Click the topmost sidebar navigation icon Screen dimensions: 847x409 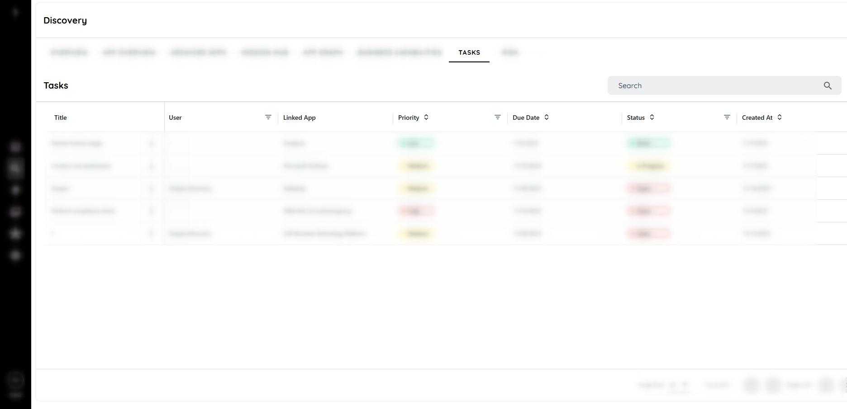(x=15, y=146)
